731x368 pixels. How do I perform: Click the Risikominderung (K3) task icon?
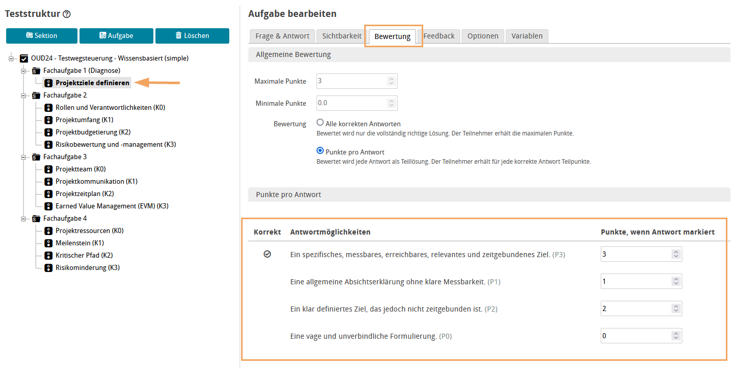click(x=48, y=267)
